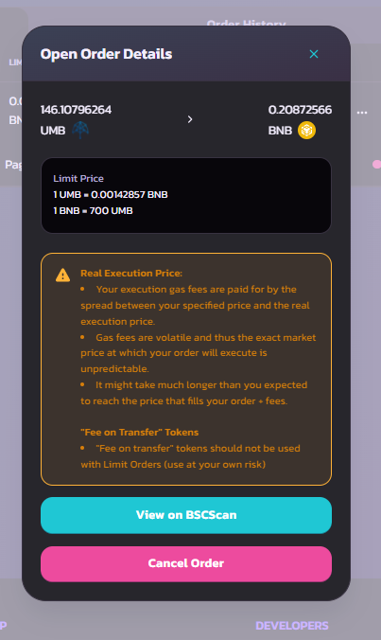Viewport: 381px width, 640px height.
Task: Click the Limit Price label
Action: [78, 178]
